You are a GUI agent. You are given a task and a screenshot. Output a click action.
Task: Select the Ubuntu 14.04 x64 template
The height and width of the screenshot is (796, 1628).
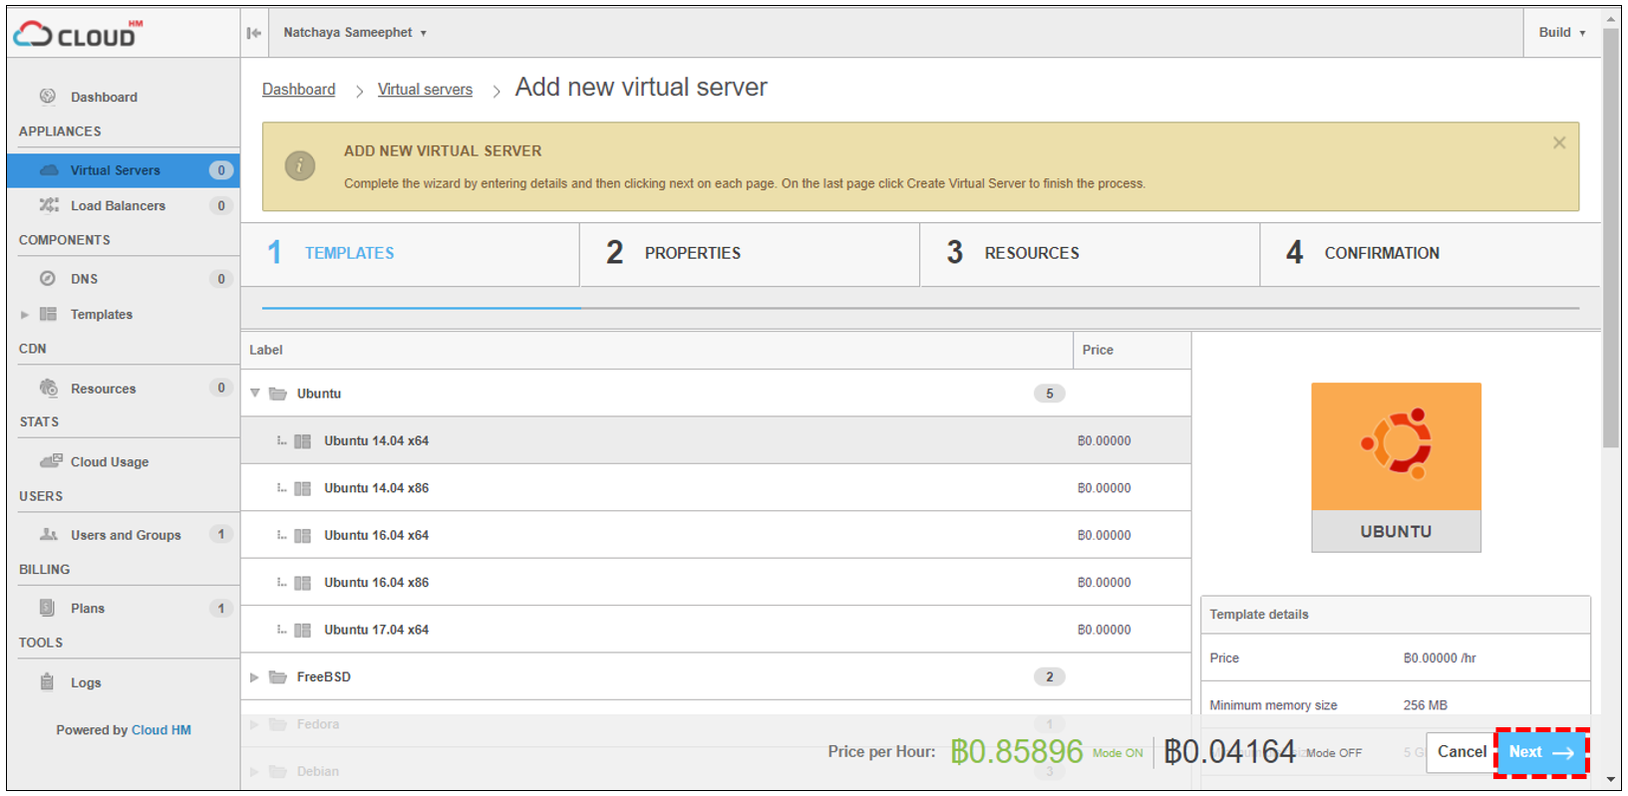point(716,441)
